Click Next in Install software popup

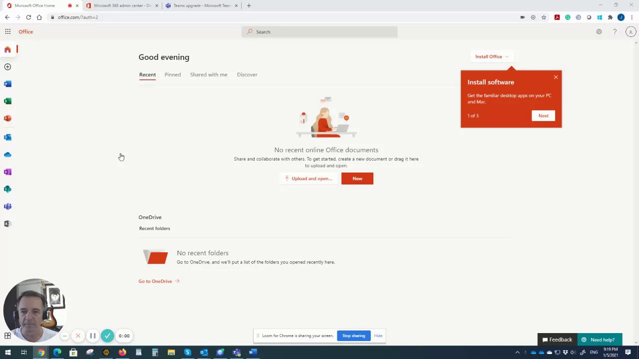(x=543, y=116)
